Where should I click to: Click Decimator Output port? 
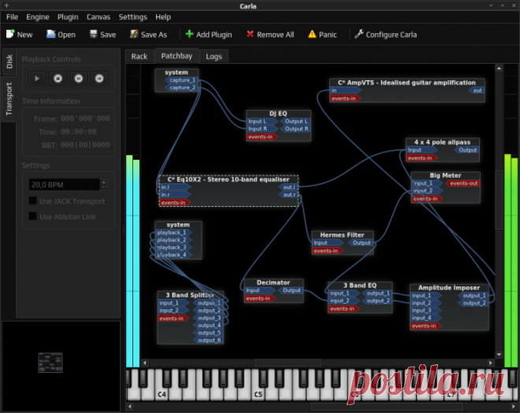click(x=290, y=290)
